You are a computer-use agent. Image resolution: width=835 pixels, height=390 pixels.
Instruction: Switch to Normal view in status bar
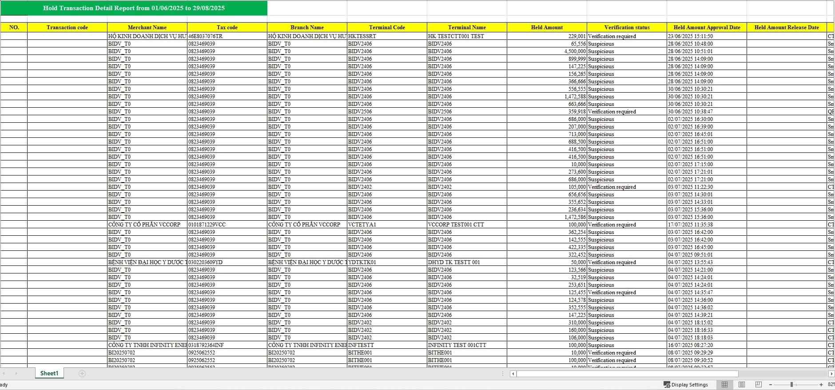[724, 384]
